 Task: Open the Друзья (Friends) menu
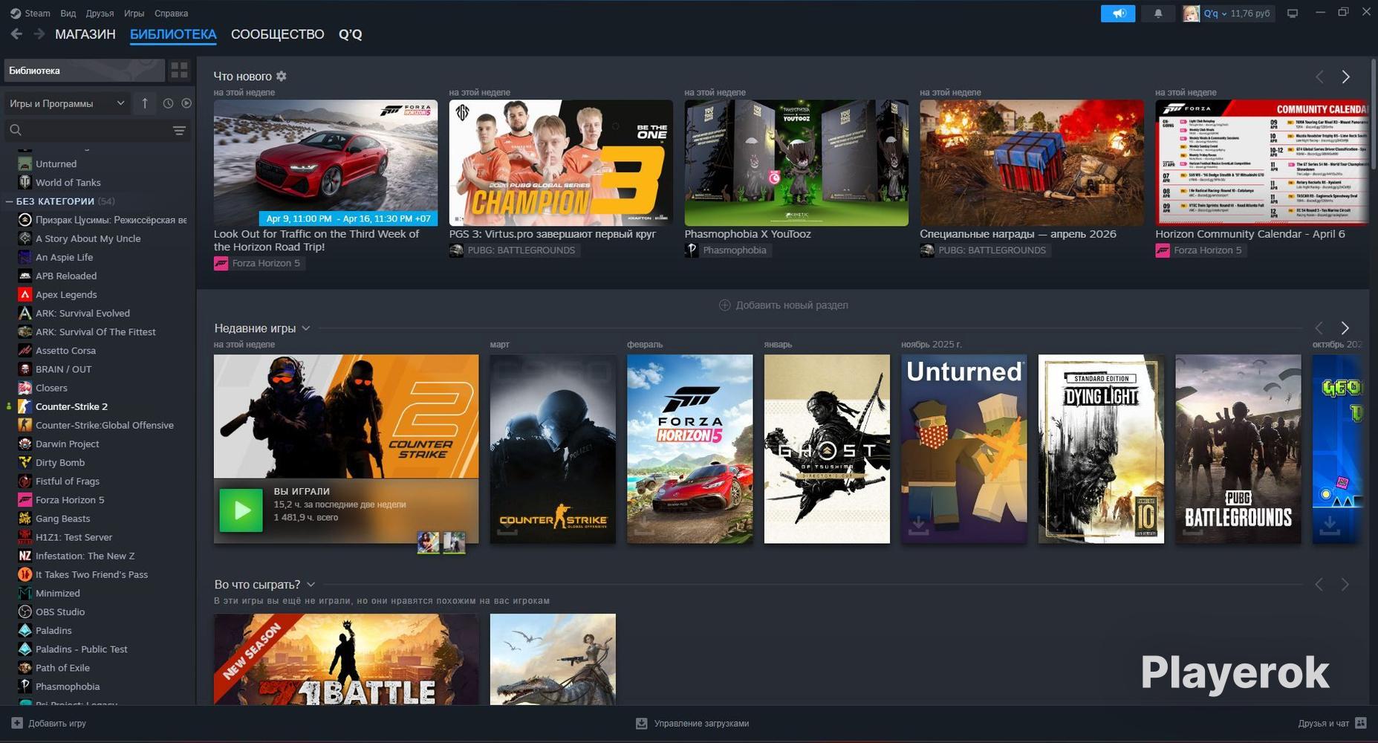coord(100,13)
